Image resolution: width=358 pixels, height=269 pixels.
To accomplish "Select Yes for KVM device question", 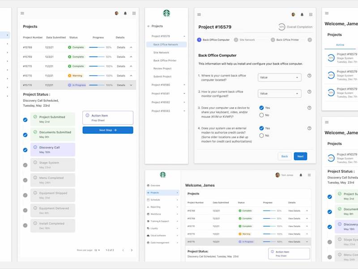I will 261,108.
